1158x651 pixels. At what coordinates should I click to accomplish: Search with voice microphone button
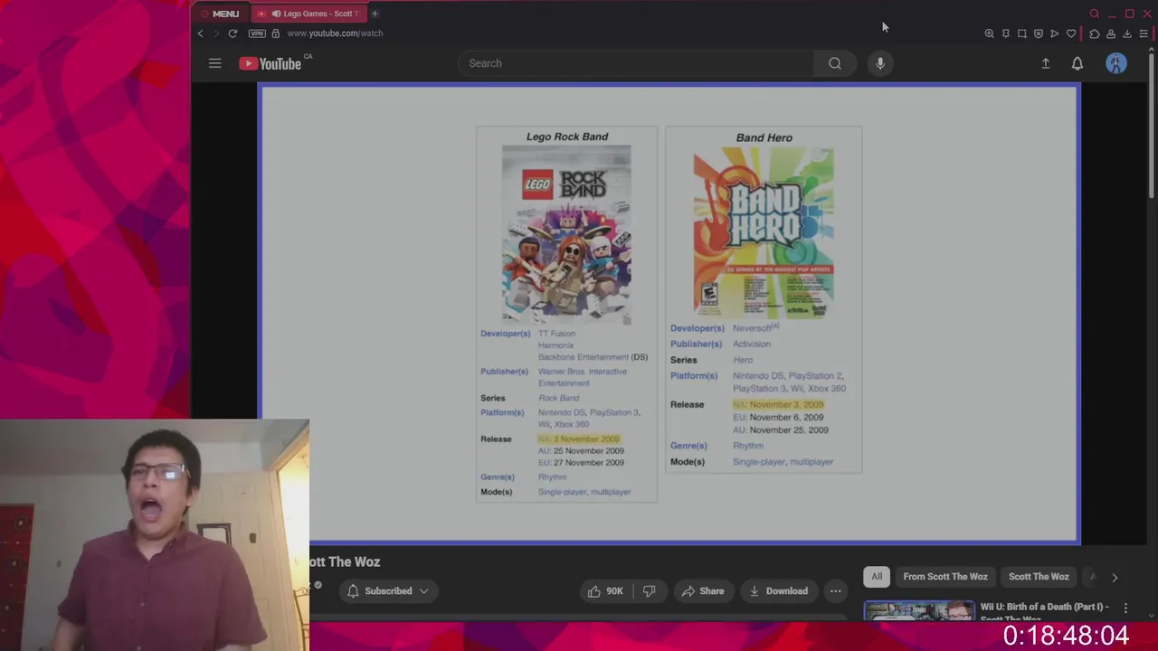(x=880, y=63)
